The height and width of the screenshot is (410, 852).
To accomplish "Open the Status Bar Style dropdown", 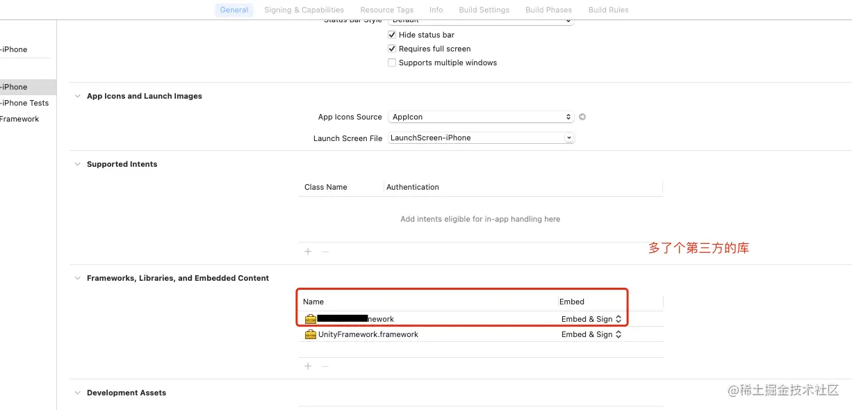I will coord(481,21).
